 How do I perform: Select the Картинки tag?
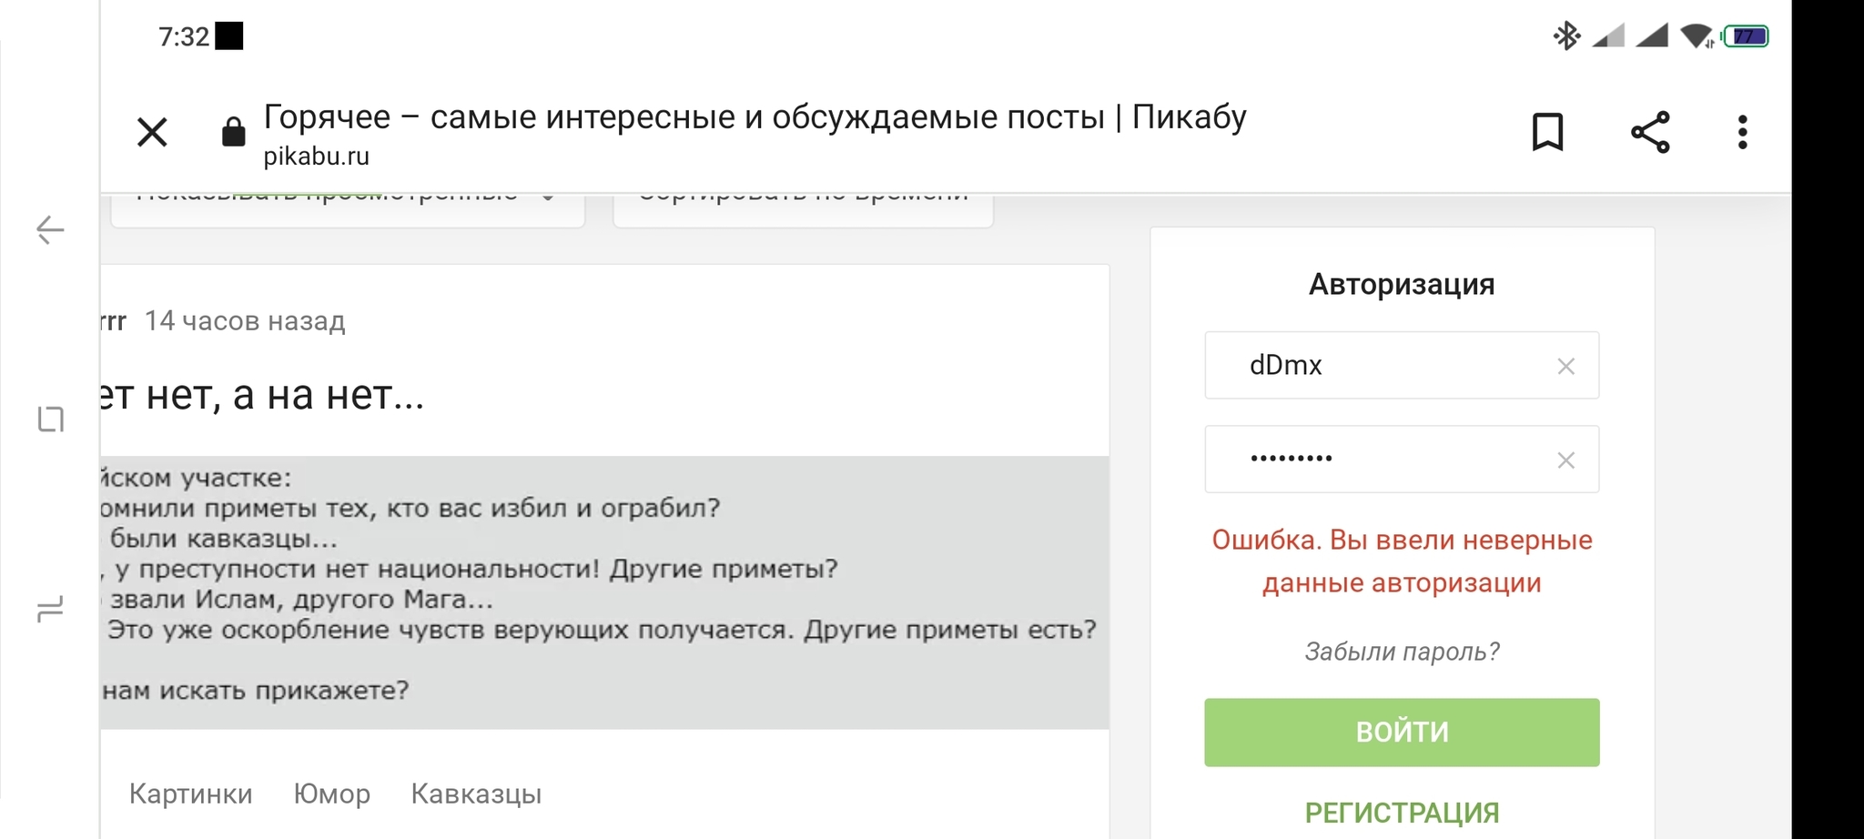(x=191, y=794)
